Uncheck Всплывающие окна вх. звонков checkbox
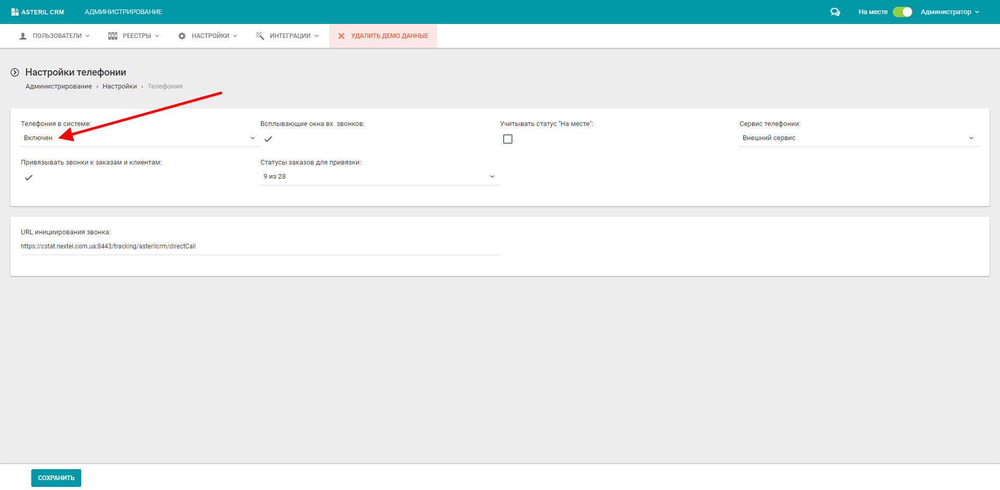This screenshot has height=490, width=1000. [x=268, y=139]
